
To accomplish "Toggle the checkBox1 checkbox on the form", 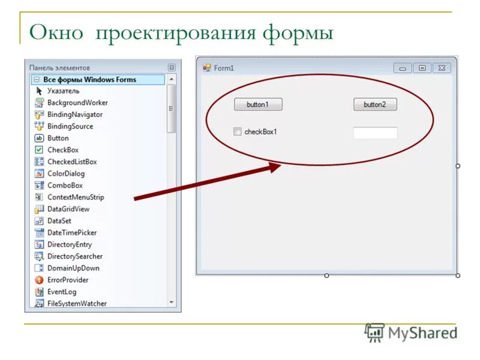I will click(x=237, y=131).
